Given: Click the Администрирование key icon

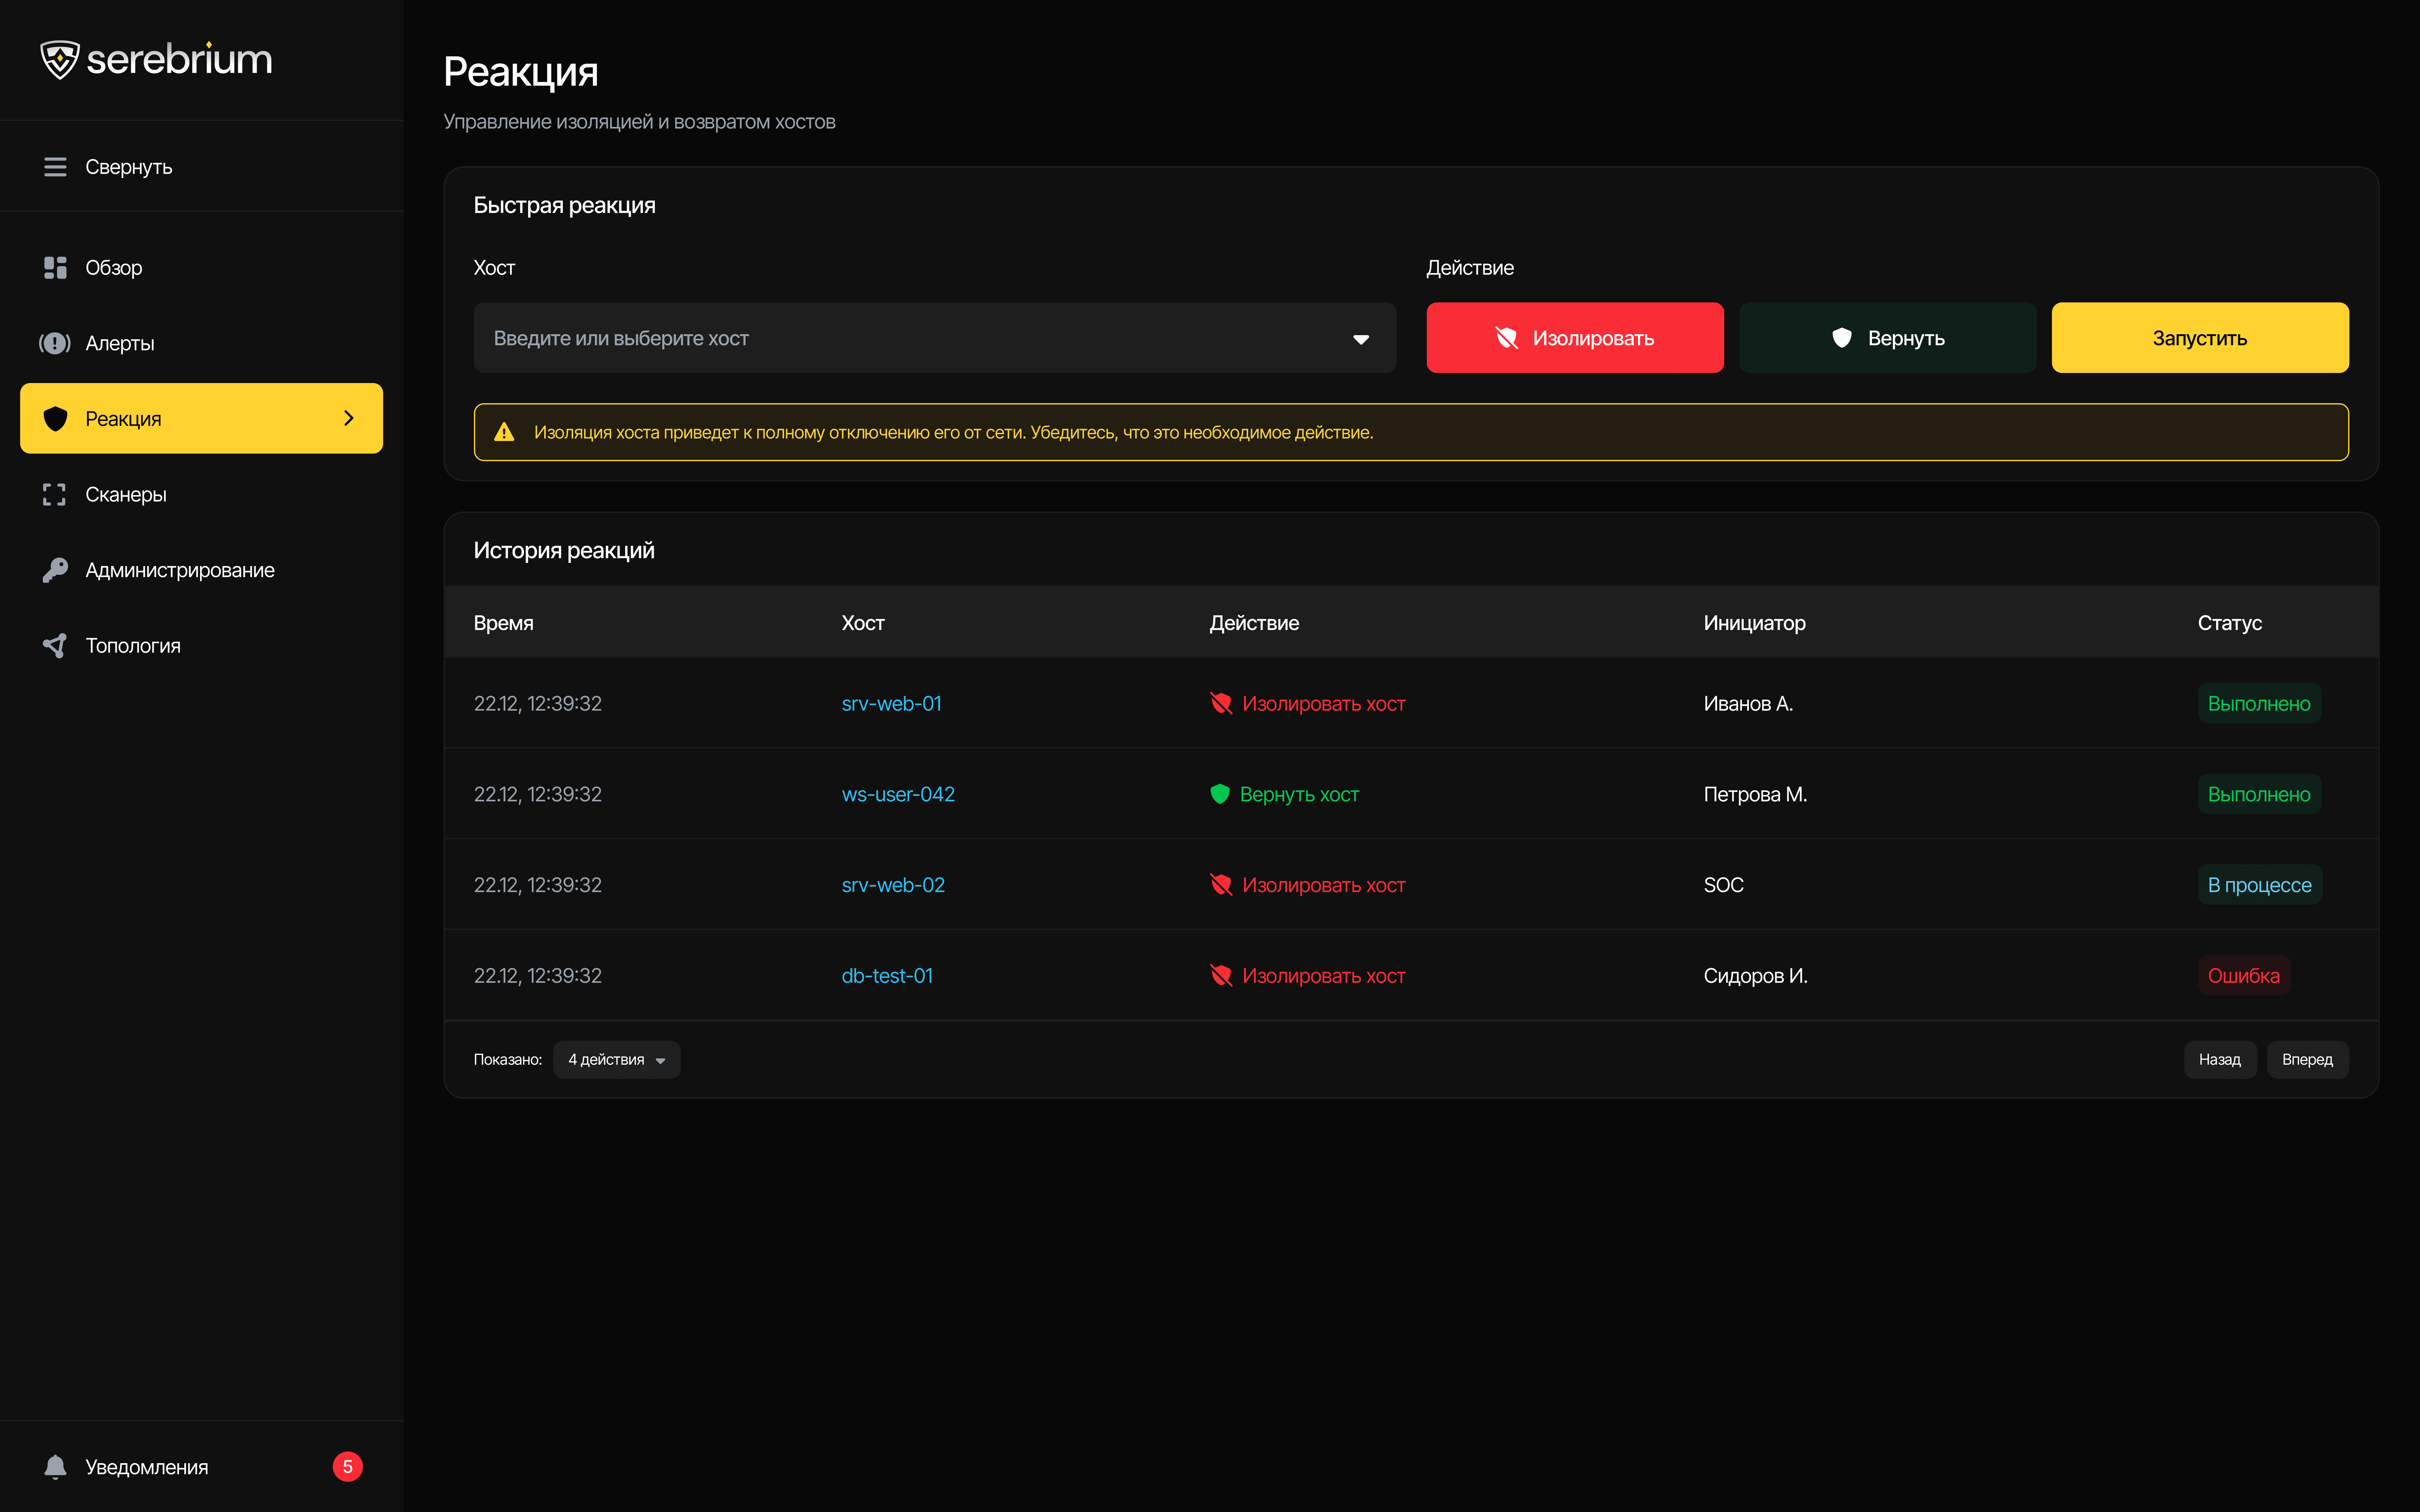Looking at the screenshot, I should (x=55, y=570).
